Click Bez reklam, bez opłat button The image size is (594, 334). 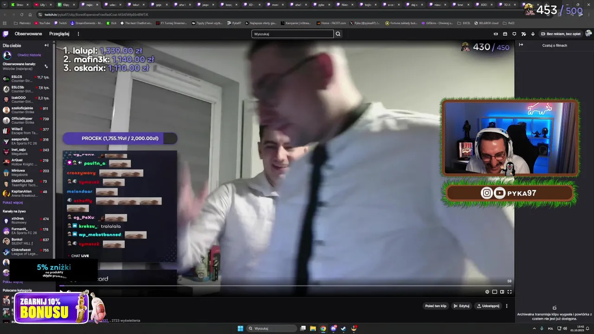561,34
